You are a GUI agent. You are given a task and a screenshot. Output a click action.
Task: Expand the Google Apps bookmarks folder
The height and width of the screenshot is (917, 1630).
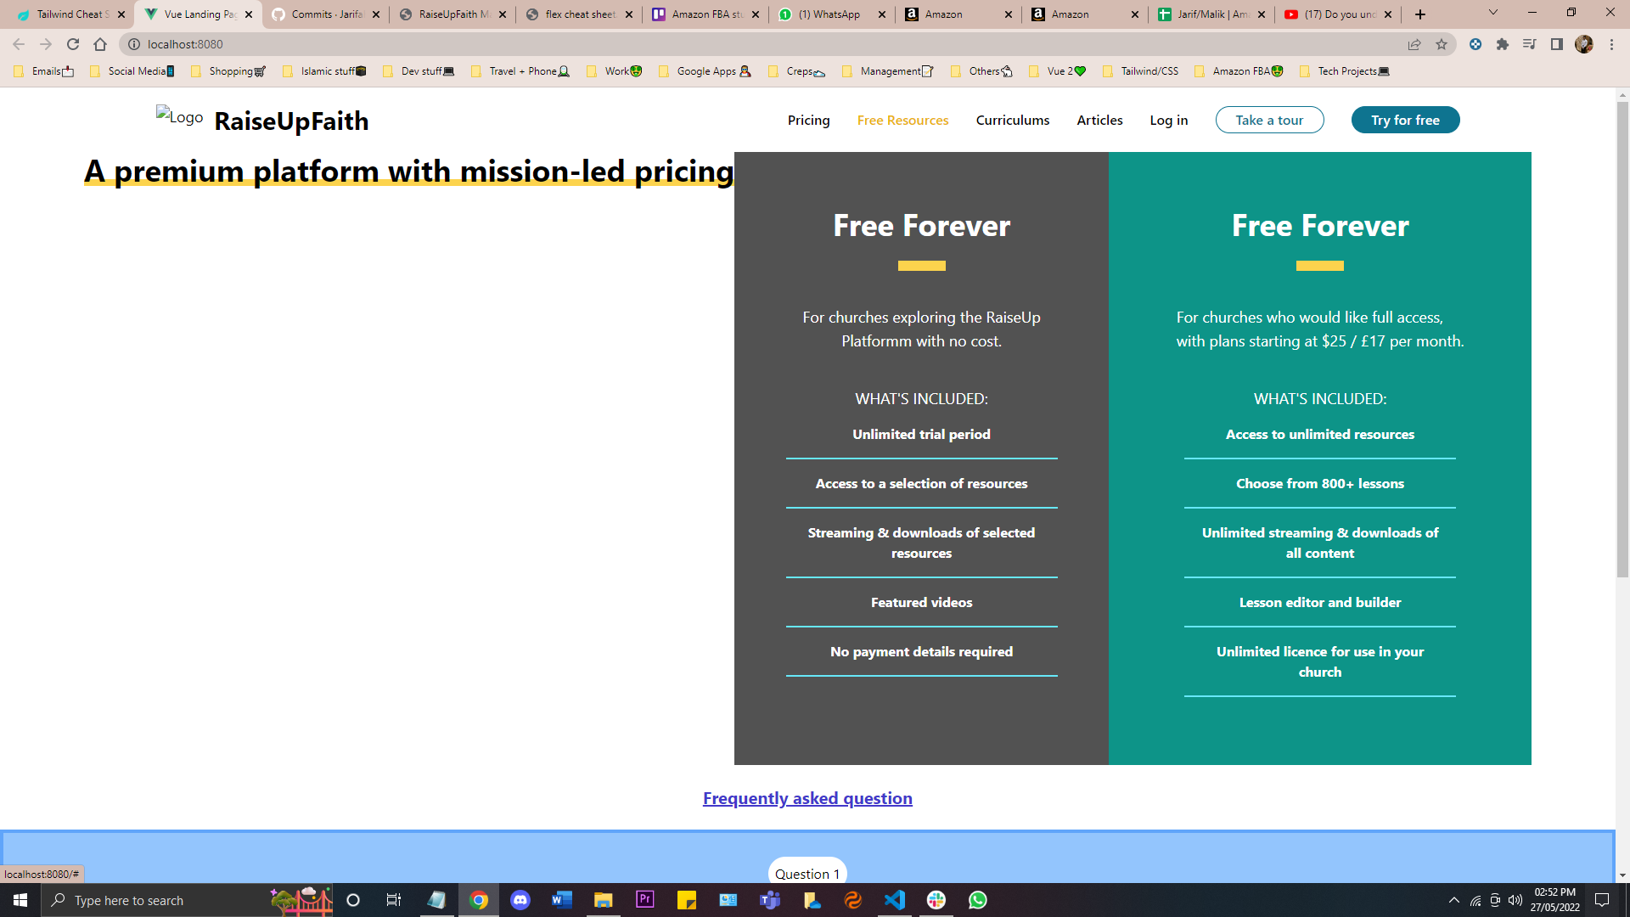(705, 71)
